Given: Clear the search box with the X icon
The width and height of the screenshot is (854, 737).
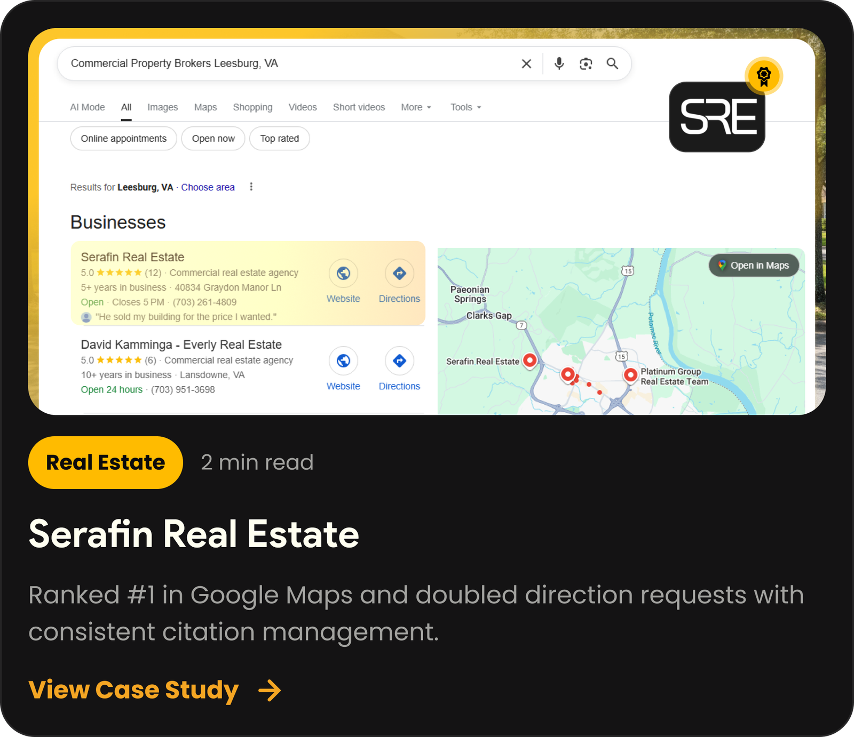Looking at the screenshot, I should point(526,64).
